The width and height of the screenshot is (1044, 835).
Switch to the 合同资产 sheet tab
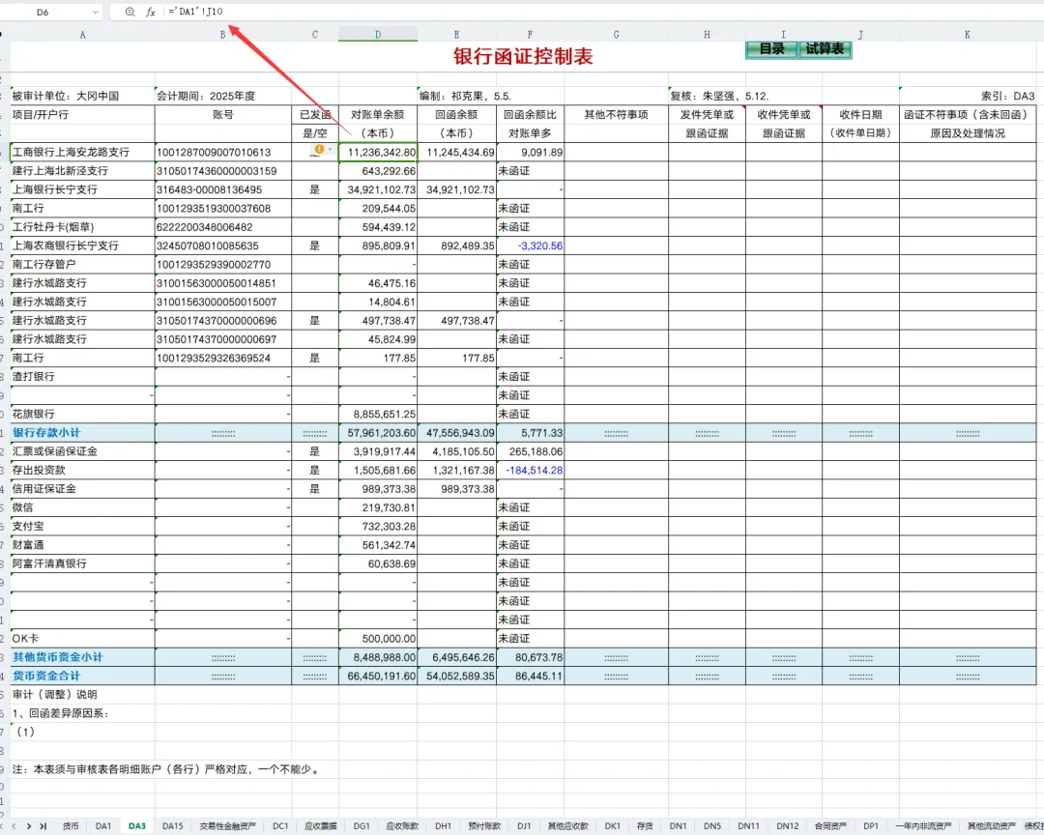(x=831, y=825)
